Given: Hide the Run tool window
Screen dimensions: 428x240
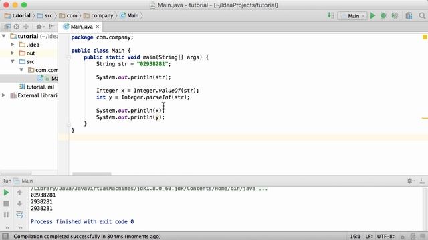Looking at the screenshot, I should (x=422, y=181).
